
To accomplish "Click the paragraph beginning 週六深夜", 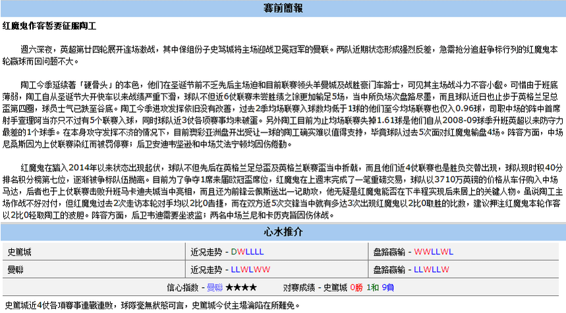I will tap(280, 55).
